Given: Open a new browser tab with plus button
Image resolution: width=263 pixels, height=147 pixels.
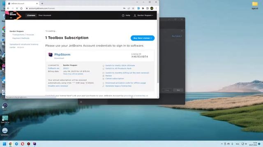Looking at the screenshot, I should coord(42,3).
